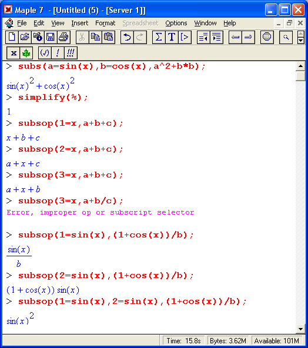Open the zoom magnifier icon
The width and height of the screenshot is (308, 348).
(286, 37)
